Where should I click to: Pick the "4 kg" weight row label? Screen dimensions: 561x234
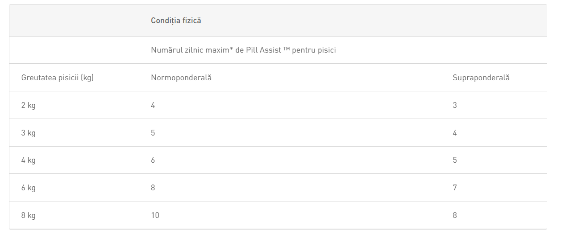(29, 160)
